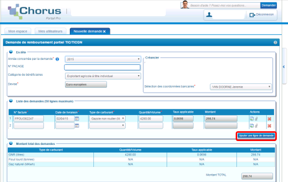Delete row 1 with red cross
The height and width of the screenshot is (182, 288).
click(269, 119)
